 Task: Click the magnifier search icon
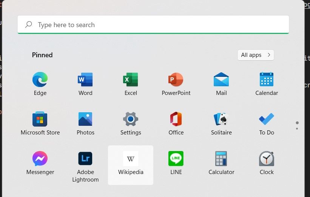(x=29, y=24)
